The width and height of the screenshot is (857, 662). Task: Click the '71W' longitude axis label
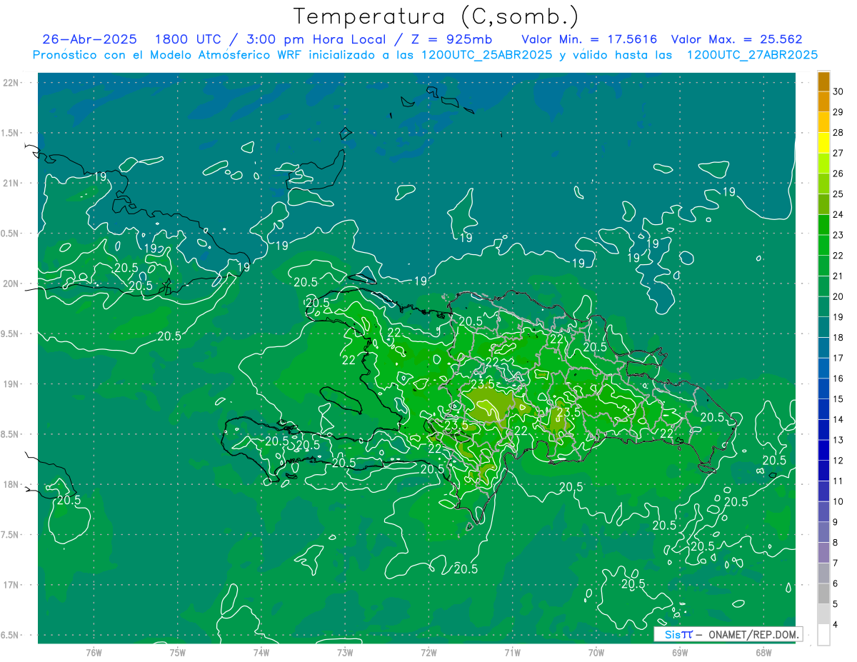click(x=512, y=653)
